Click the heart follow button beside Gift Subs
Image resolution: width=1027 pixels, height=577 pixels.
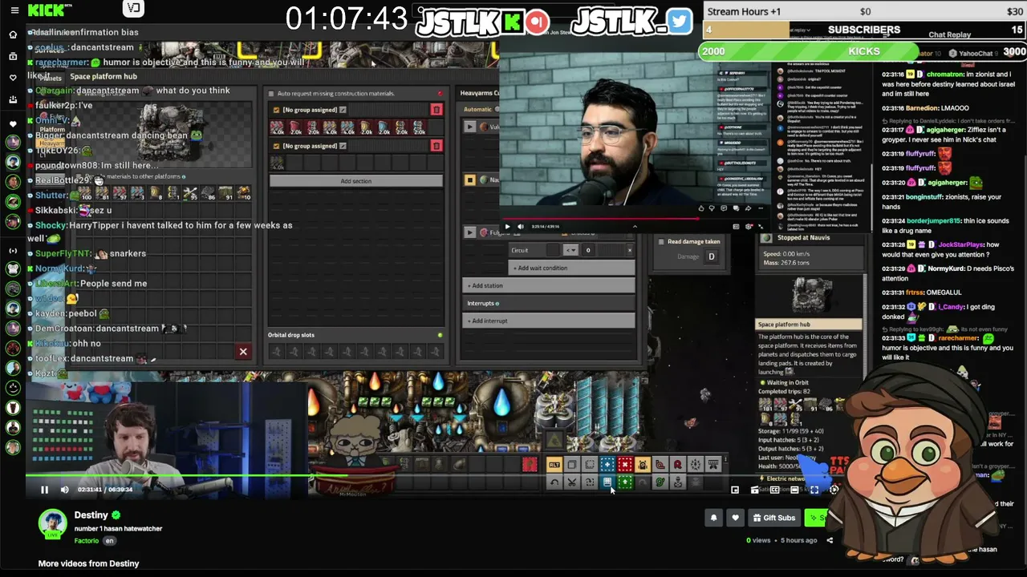point(735,518)
